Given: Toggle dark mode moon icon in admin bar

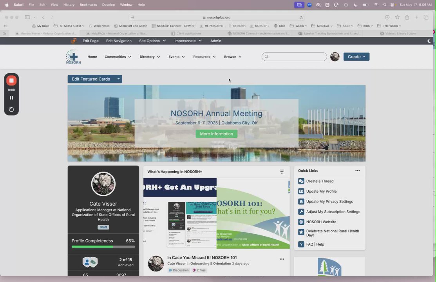Looking at the screenshot, I should pos(429,41).
